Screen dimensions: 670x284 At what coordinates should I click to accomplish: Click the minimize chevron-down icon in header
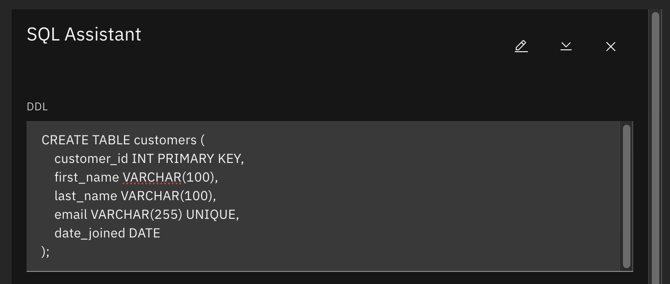coord(566,46)
